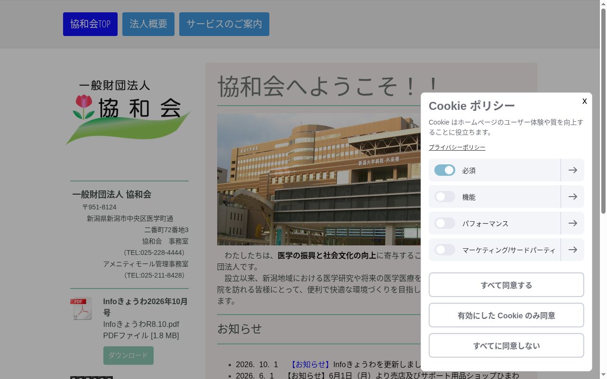Open the 【お知らせ】 link dated 2026.10.1
This screenshot has height=379, width=607.
pos(311,364)
